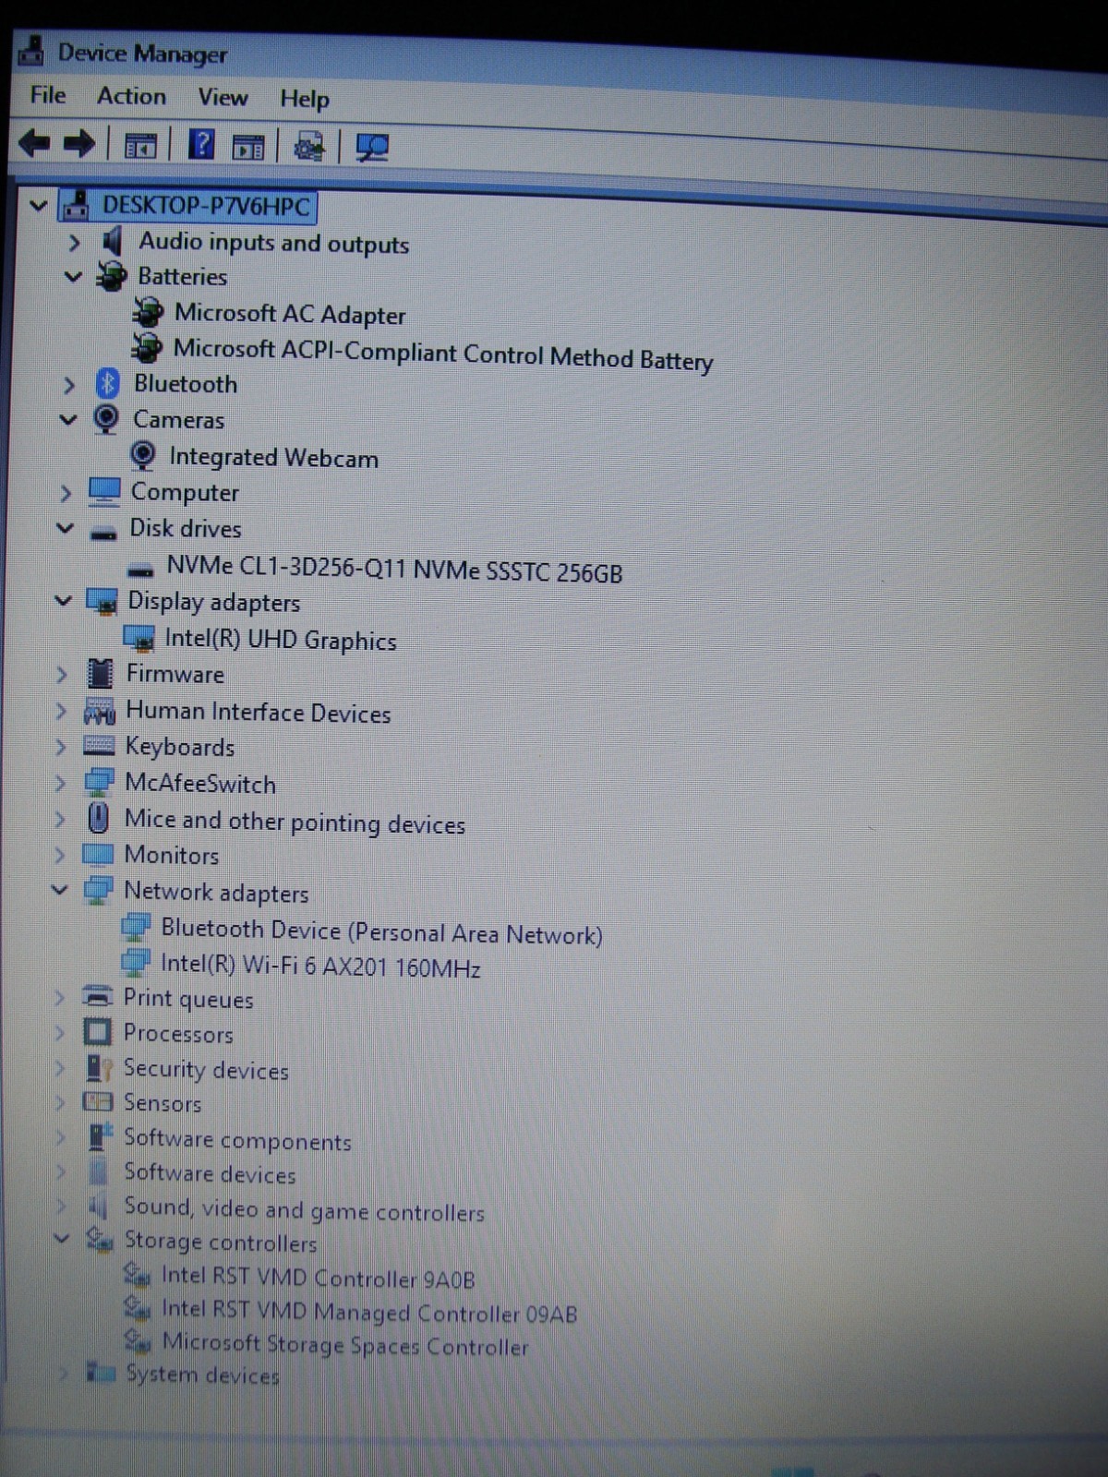The width and height of the screenshot is (1108, 1477).
Task: Click the Processors category icon
Action: (x=97, y=1032)
